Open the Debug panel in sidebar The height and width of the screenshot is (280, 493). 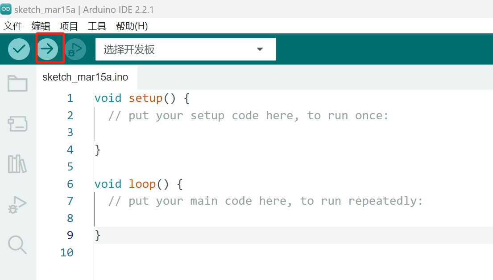[17, 205]
